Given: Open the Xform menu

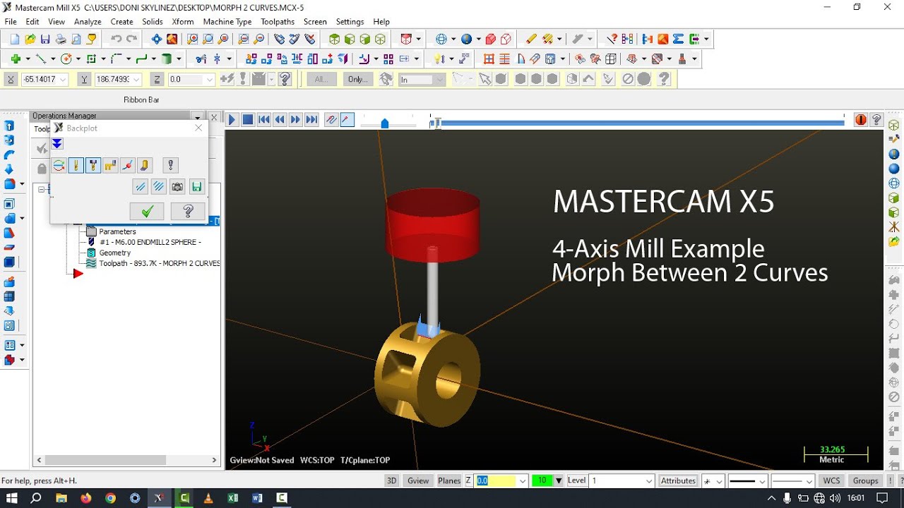Looking at the screenshot, I should [183, 22].
